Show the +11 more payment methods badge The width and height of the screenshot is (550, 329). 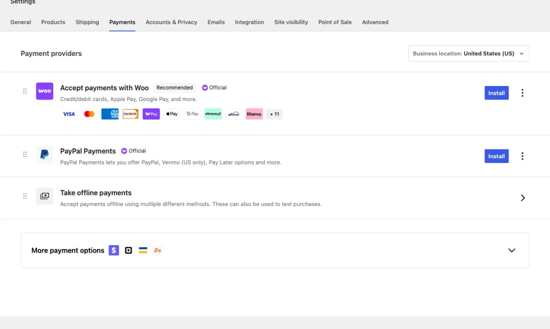274,114
